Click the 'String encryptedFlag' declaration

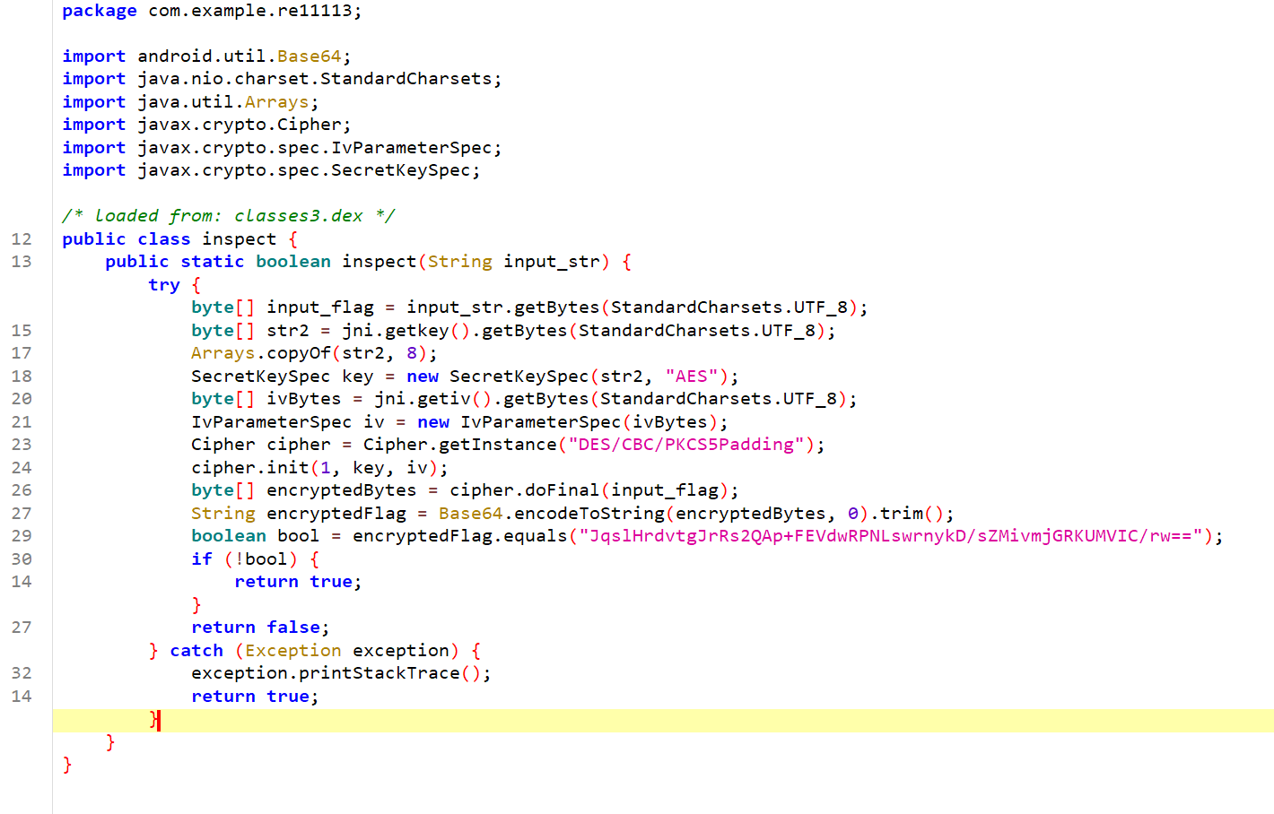[299, 514]
